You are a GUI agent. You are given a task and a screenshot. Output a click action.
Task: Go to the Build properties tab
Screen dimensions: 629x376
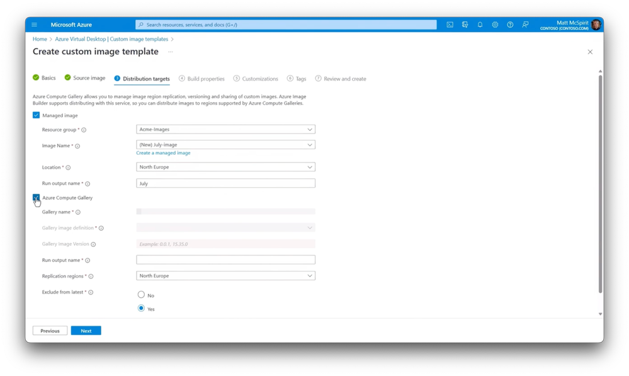click(201, 79)
